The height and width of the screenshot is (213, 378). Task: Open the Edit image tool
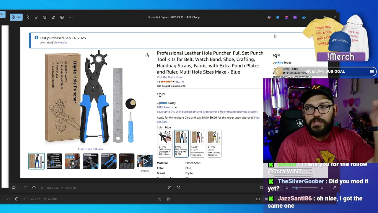tap(16, 17)
